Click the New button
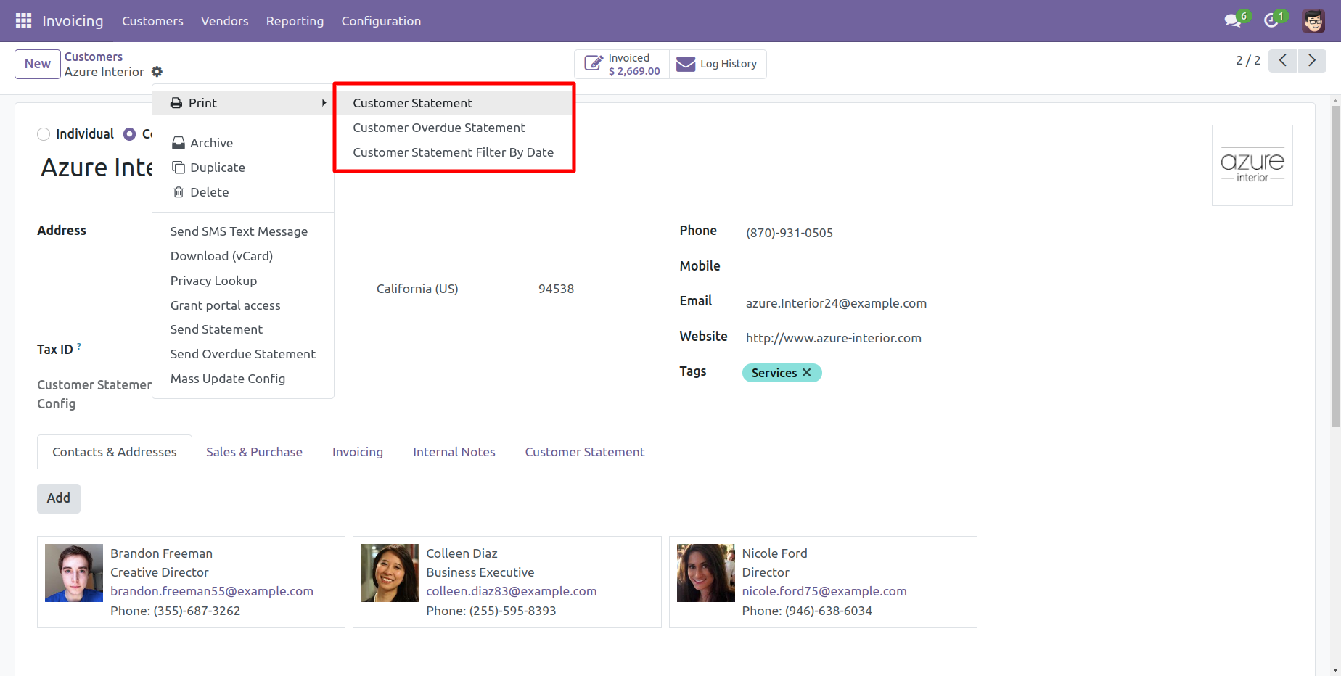The height and width of the screenshot is (676, 1341). (38, 64)
